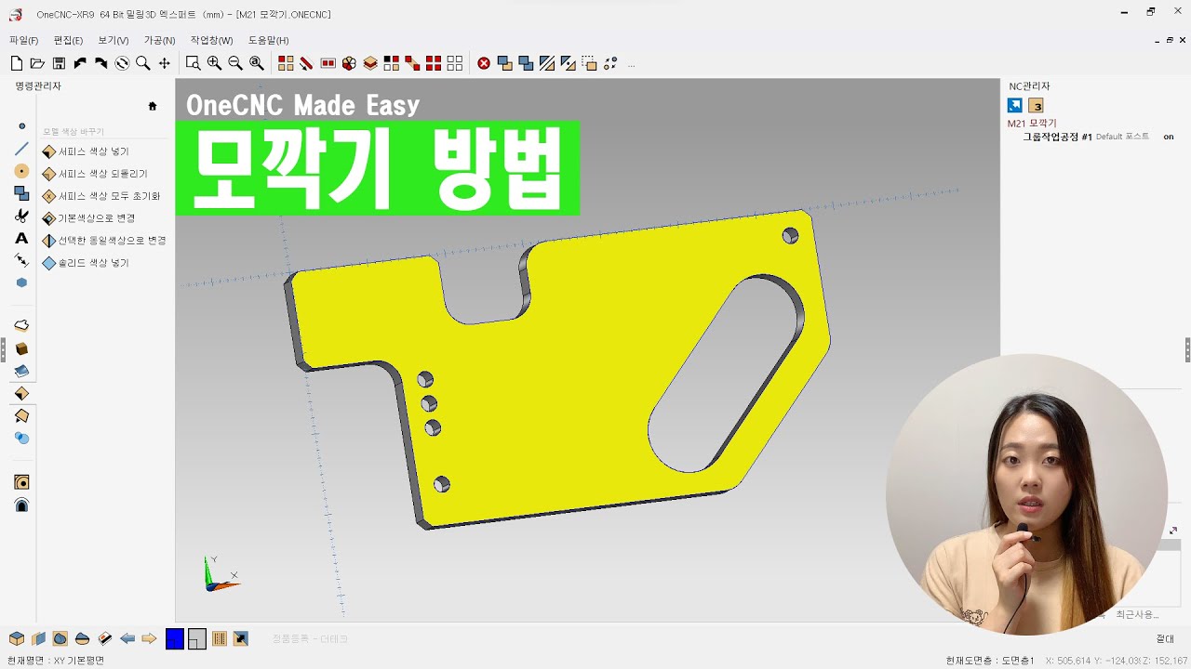The image size is (1191, 669).
Task: Go to next view with right arrow
Action: pos(149,638)
